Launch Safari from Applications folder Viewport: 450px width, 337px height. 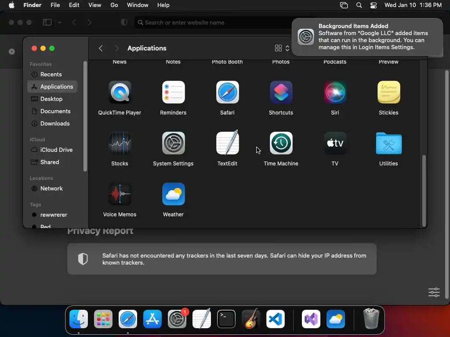point(227,92)
